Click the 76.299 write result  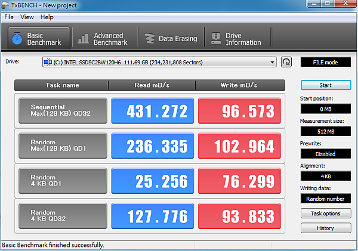239,181
